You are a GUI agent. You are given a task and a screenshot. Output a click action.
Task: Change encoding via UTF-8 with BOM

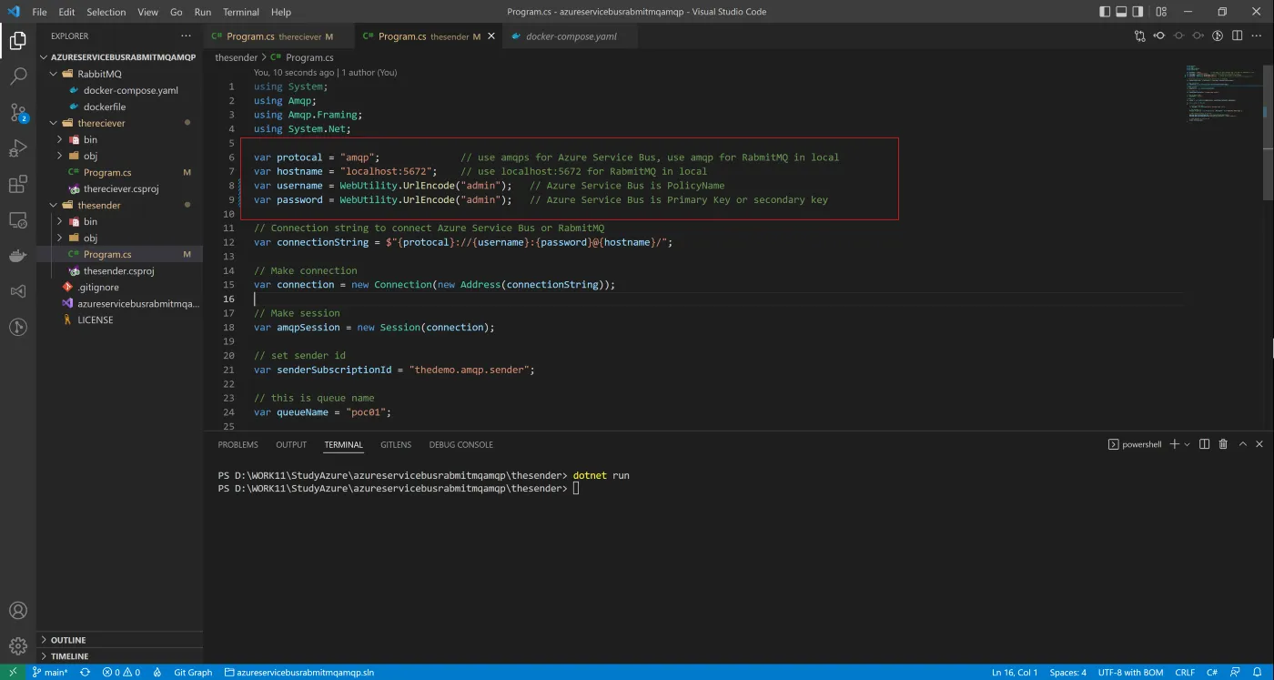1130,673
